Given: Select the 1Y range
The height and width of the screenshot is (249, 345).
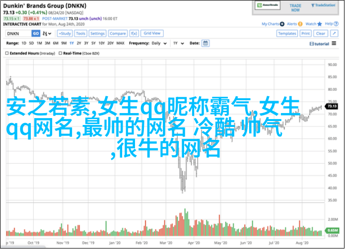Looking at the screenshot, I should (x=71, y=43).
